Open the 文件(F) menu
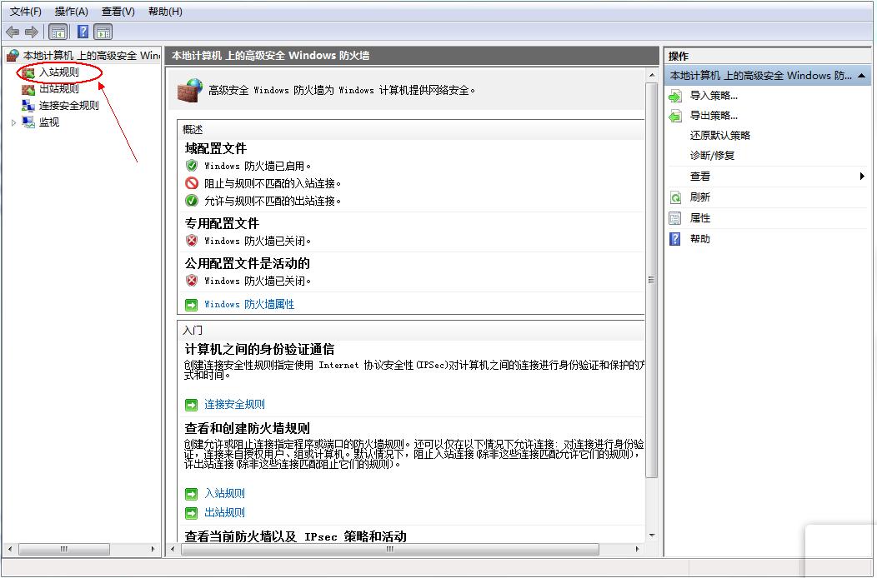This screenshot has height=578, width=877. pos(26,11)
